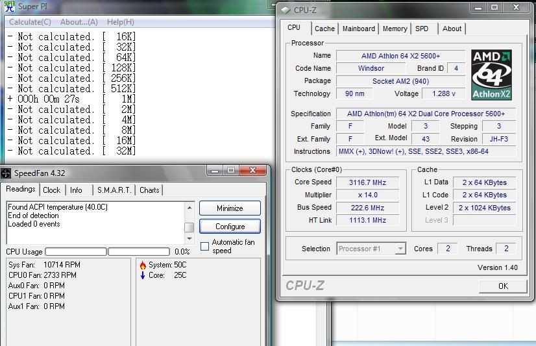Click the Core Speed value 3116.7 MHz

coord(367,182)
